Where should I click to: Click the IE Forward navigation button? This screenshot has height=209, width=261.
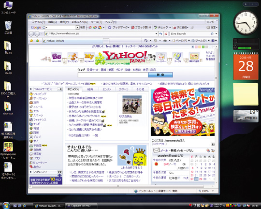click(x=37, y=34)
